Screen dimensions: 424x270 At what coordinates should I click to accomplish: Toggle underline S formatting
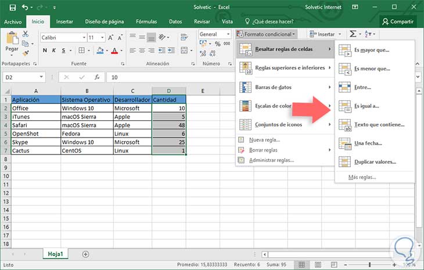click(63, 51)
